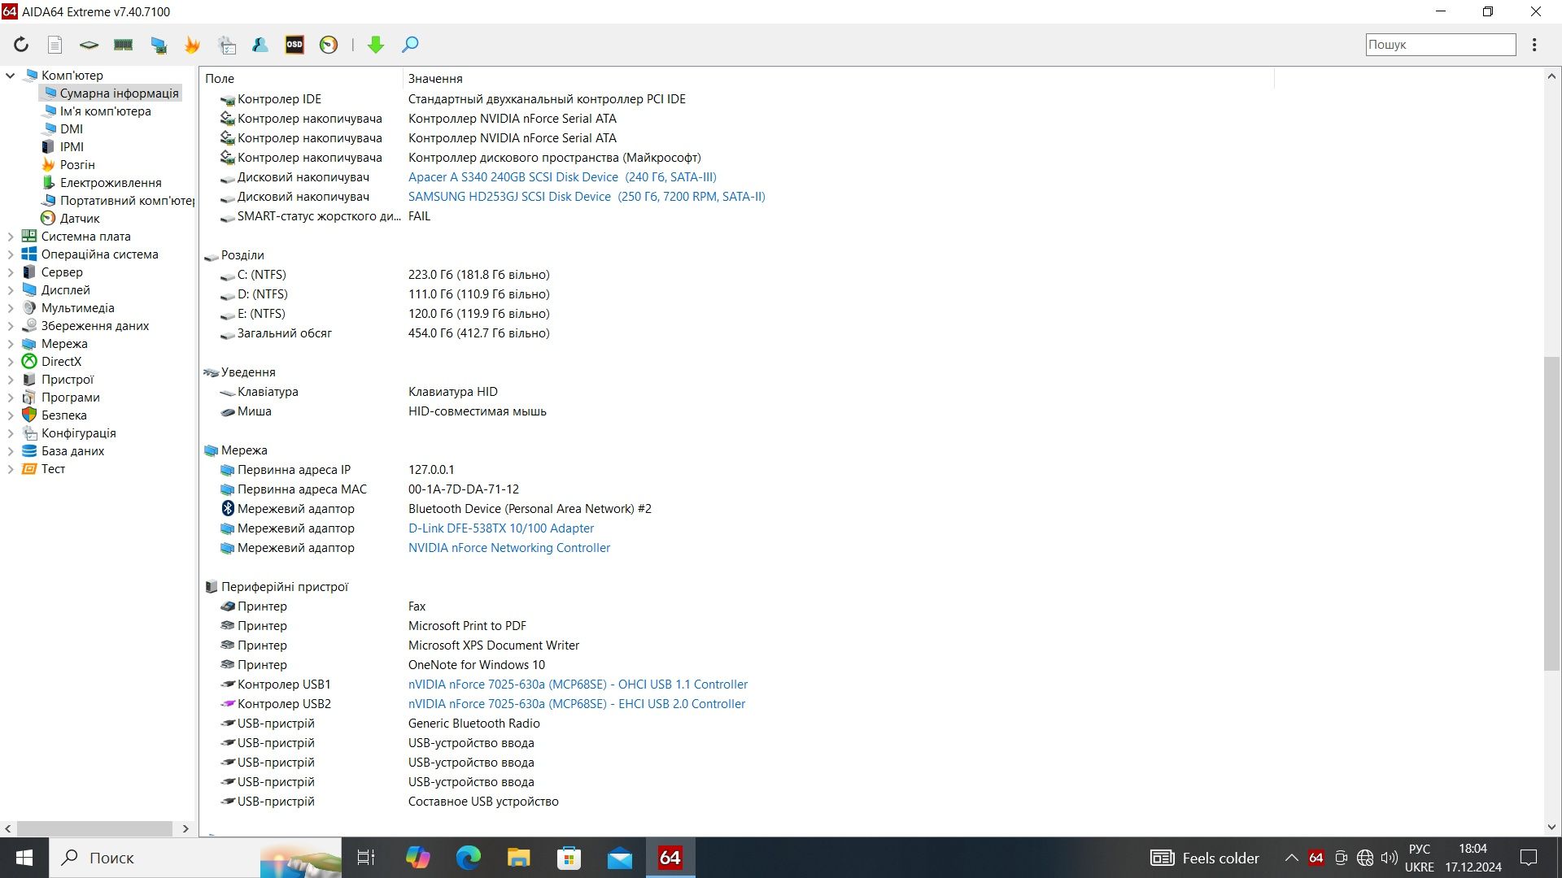Click the user account toolbar icon

[x=260, y=45]
